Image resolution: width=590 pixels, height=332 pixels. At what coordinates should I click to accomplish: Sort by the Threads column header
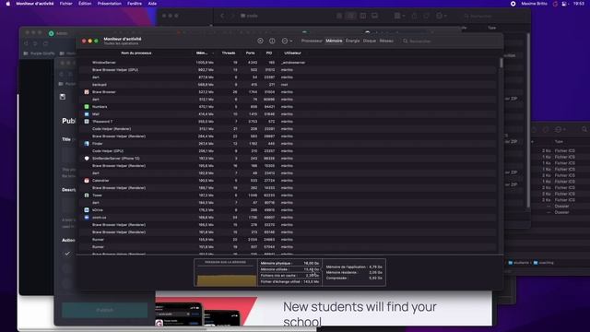(229, 53)
